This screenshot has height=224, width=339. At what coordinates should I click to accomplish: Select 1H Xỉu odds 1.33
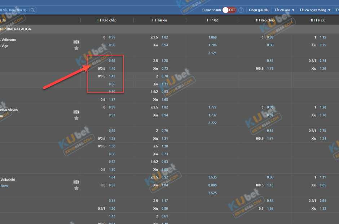(323, 208)
